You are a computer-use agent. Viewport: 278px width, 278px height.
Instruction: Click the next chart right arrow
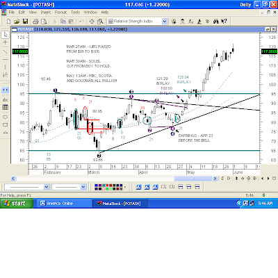268,179
